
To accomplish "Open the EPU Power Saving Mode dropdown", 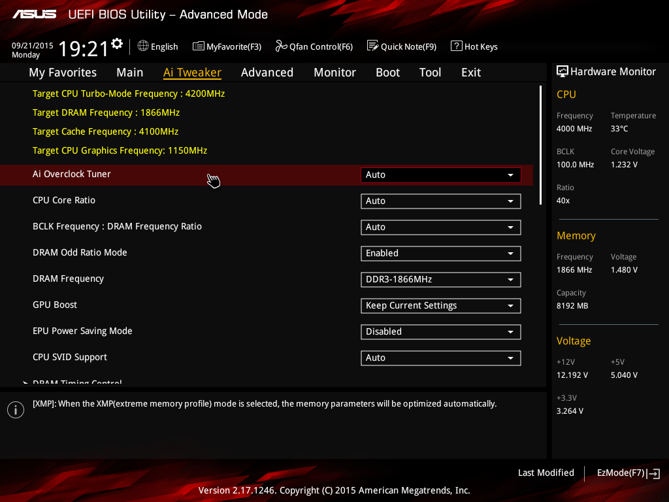I will 441,331.
